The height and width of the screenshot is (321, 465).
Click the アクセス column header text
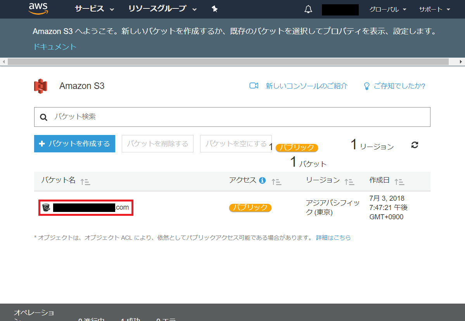pos(242,180)
